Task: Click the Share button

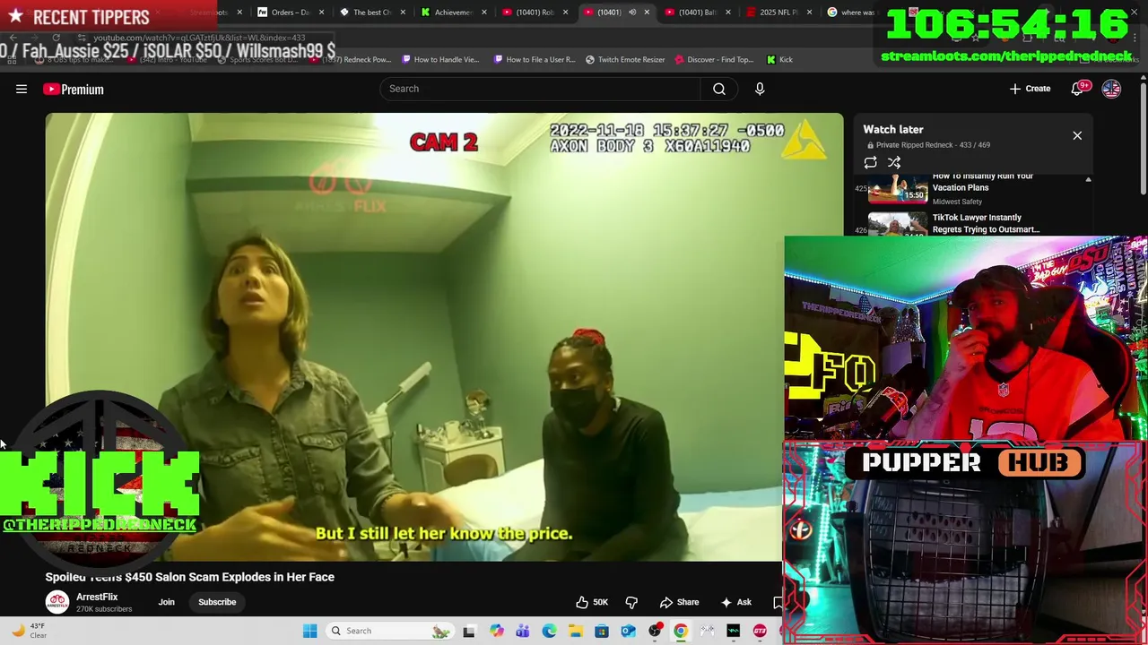Action: [679, 602]
